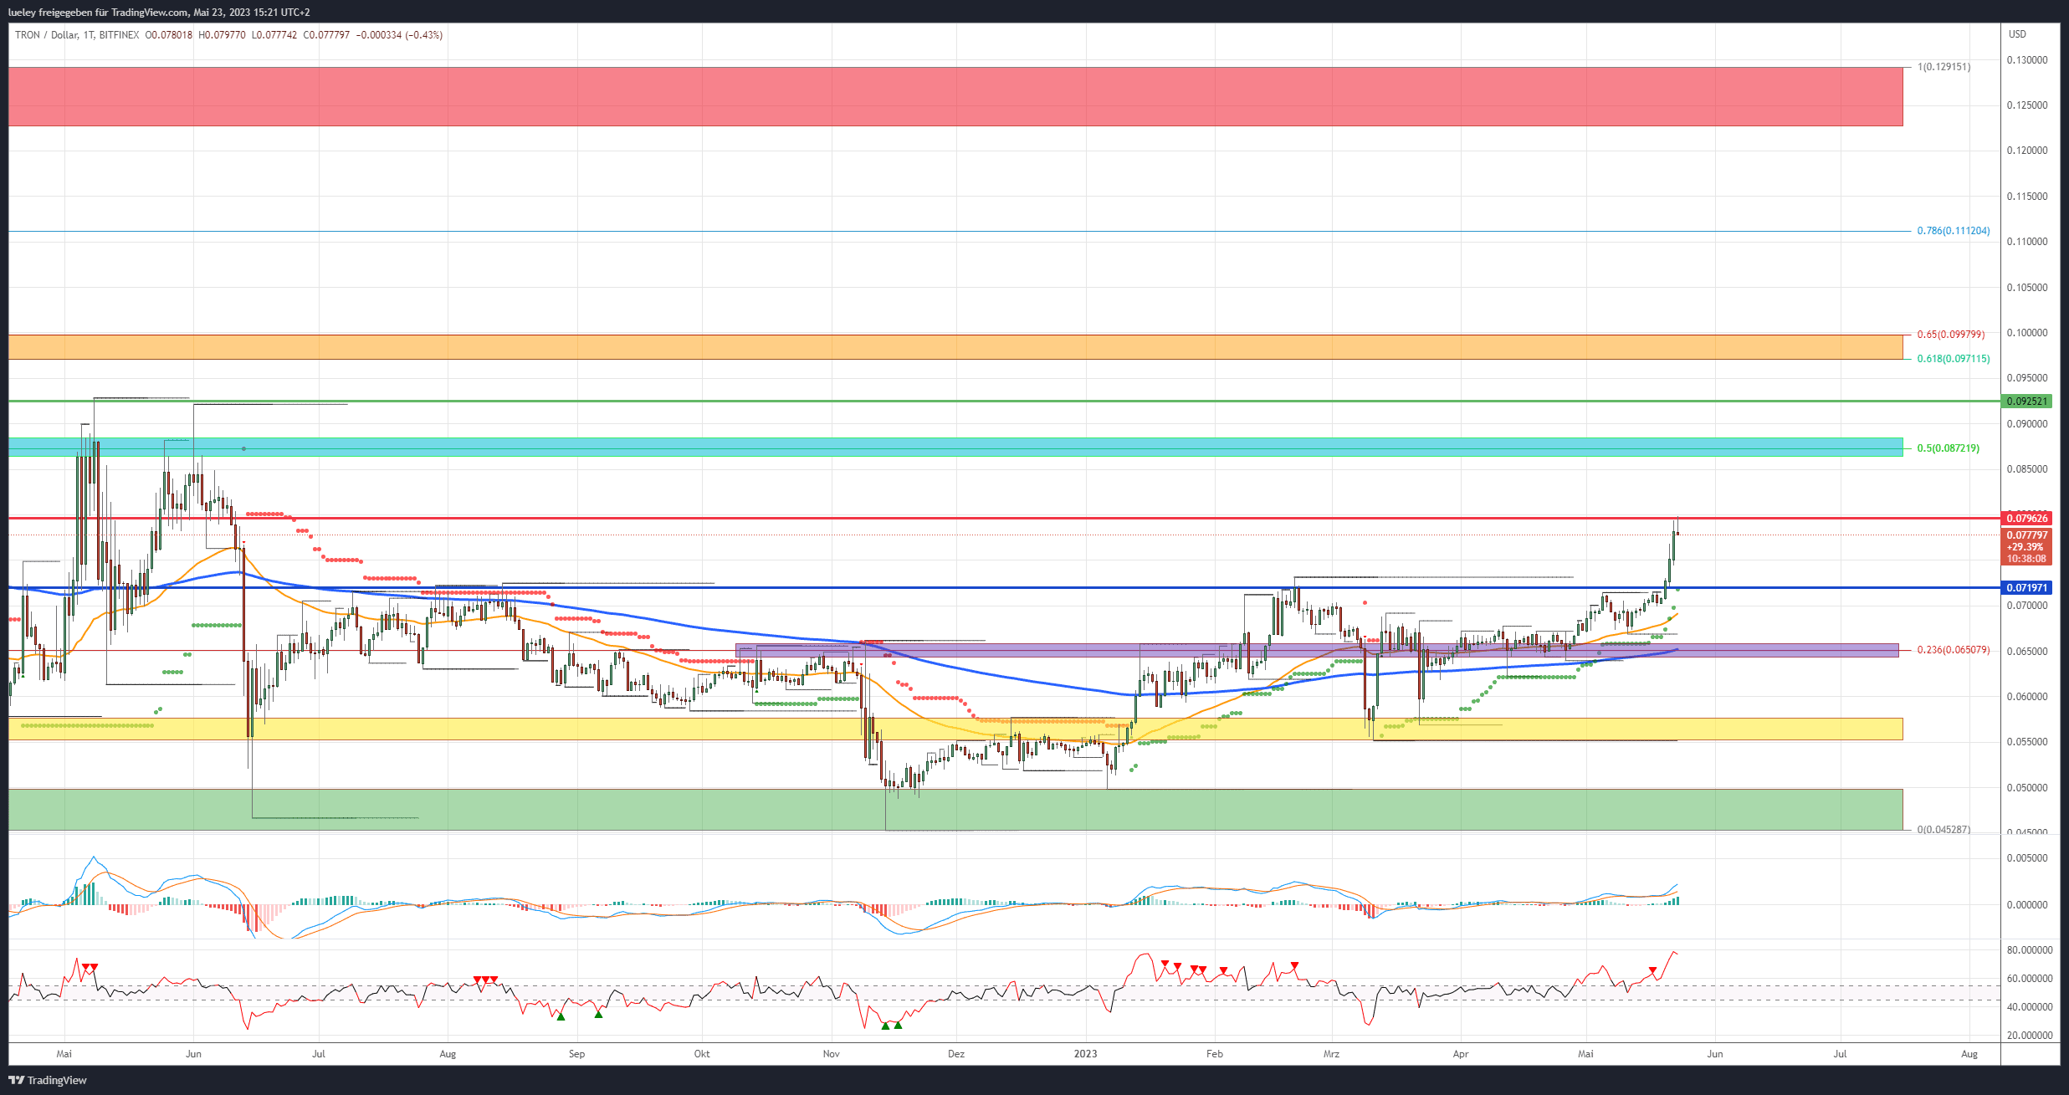Click the 2023 label on time axis
This screenshot has width=2069, height=1095.
pos(1085,1054)
